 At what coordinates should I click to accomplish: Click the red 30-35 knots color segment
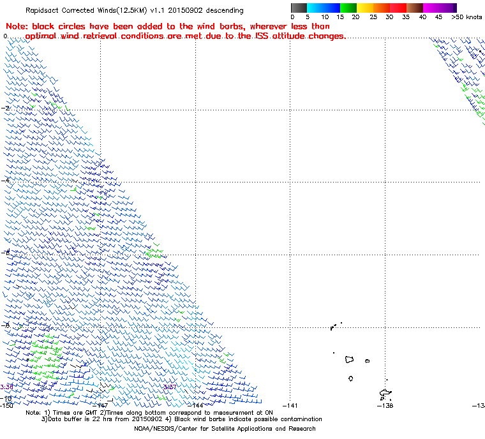(398, 8)
